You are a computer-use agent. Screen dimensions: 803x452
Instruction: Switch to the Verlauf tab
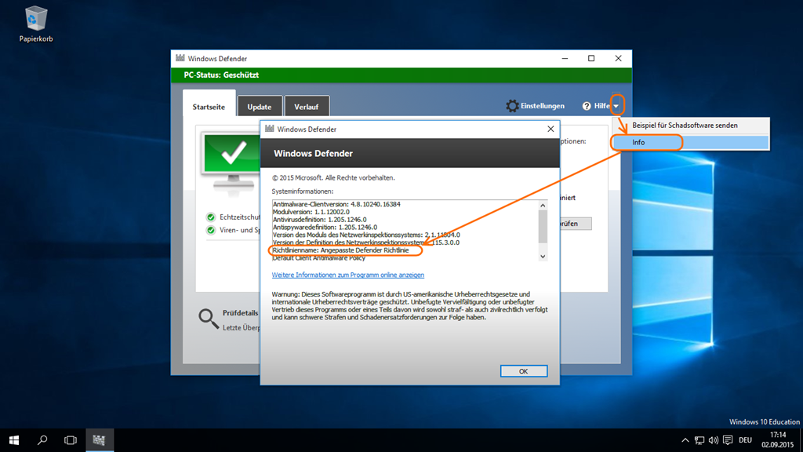[x=306, y=107]
